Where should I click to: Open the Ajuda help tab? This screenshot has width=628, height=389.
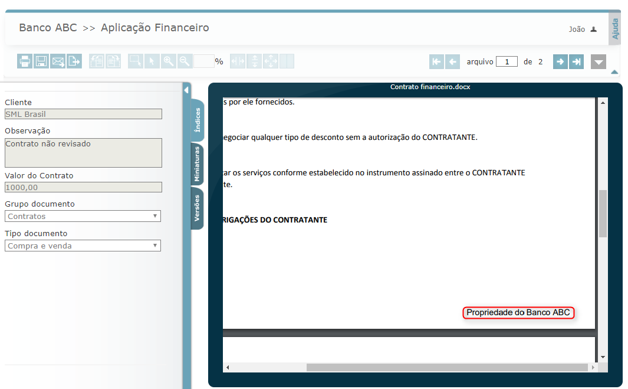(x=614, y=28)
